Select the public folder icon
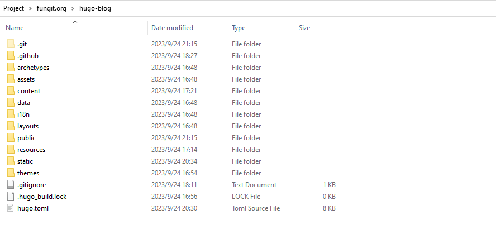Viewport: 496px width, 229px height. (x=11, y=137)
